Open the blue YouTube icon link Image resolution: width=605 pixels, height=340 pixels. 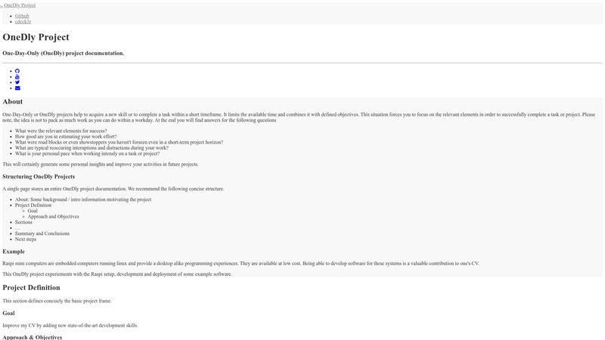[x=17, y=77]
